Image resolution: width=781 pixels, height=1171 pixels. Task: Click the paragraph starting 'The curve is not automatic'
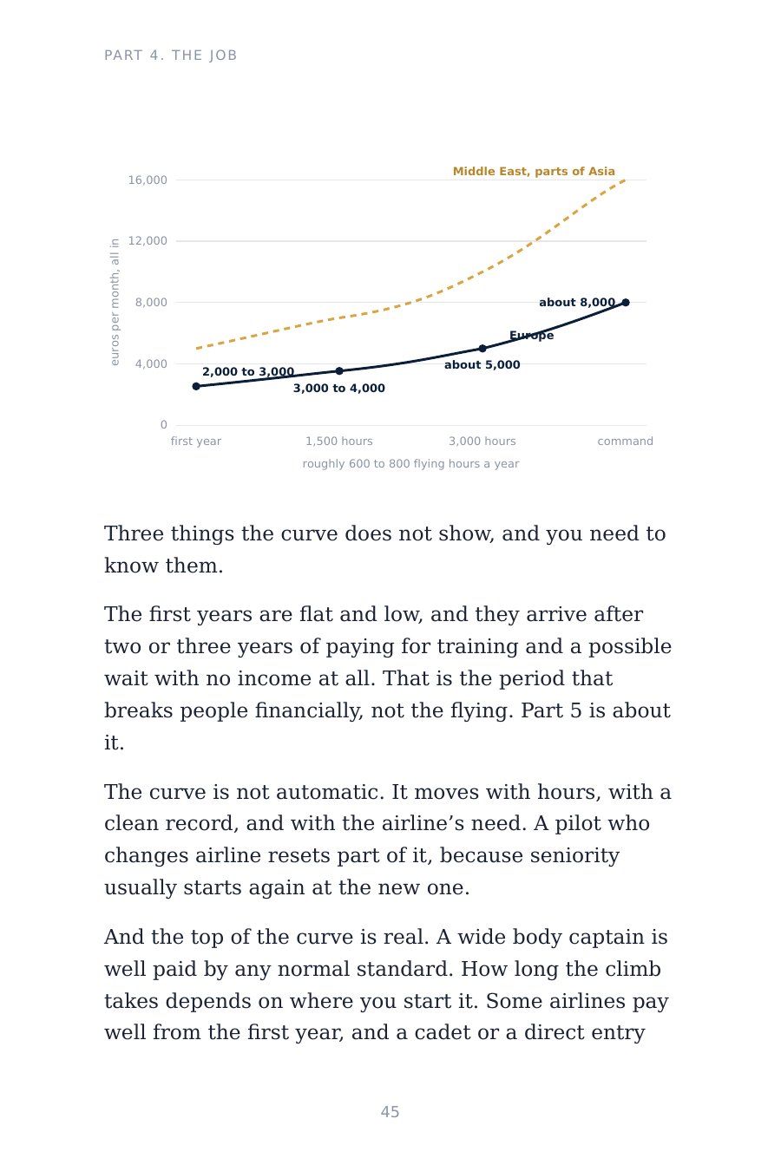point(388,840)
